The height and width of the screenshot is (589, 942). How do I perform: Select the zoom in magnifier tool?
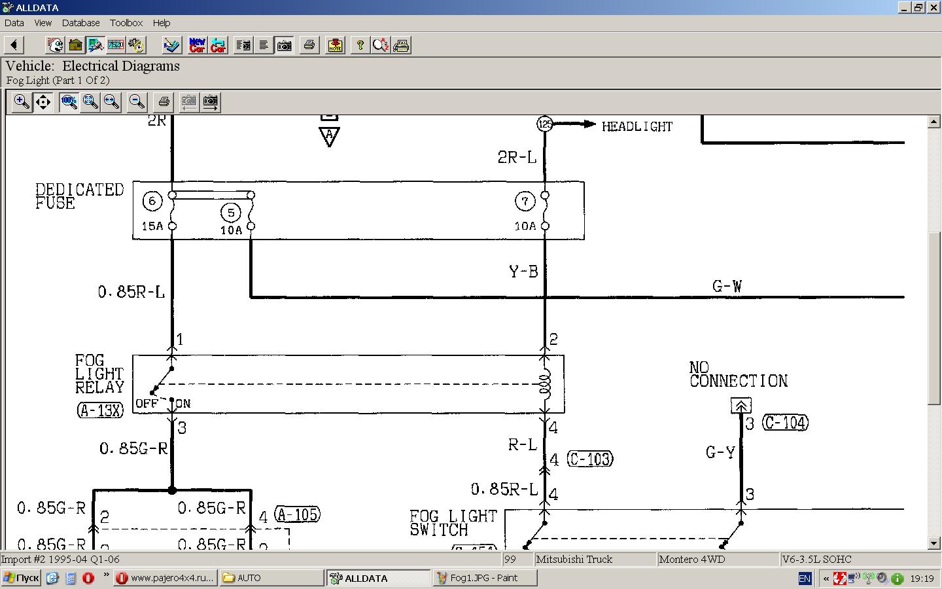[x=22, y=102]
